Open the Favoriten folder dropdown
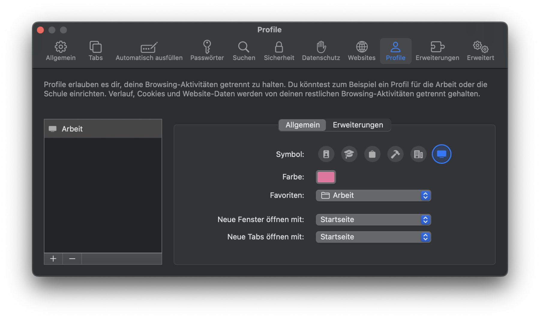Viewport: 540px width, 319px height. tap(373, 196)
